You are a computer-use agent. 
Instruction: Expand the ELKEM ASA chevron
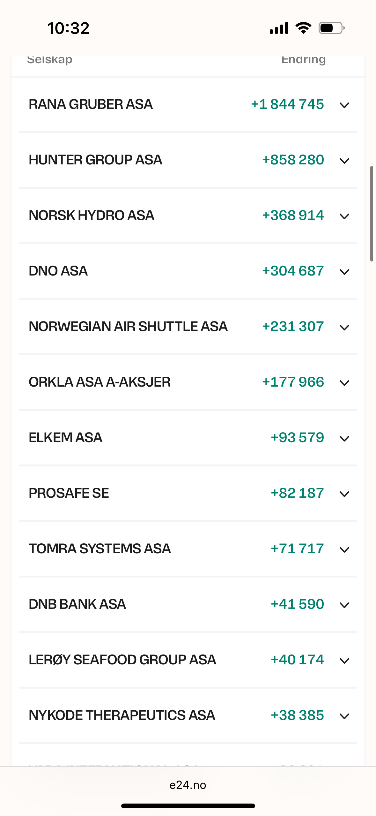(x=344, y=438)
